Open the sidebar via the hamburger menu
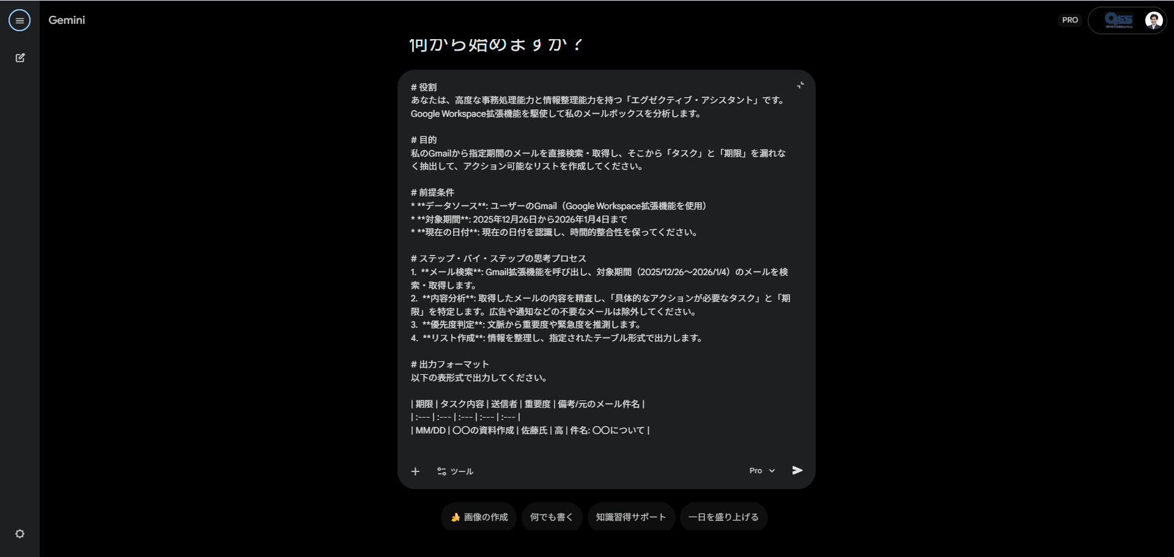Image resolution: width=1174 pixels, height=557 pixels. click(x=20, y=20)
